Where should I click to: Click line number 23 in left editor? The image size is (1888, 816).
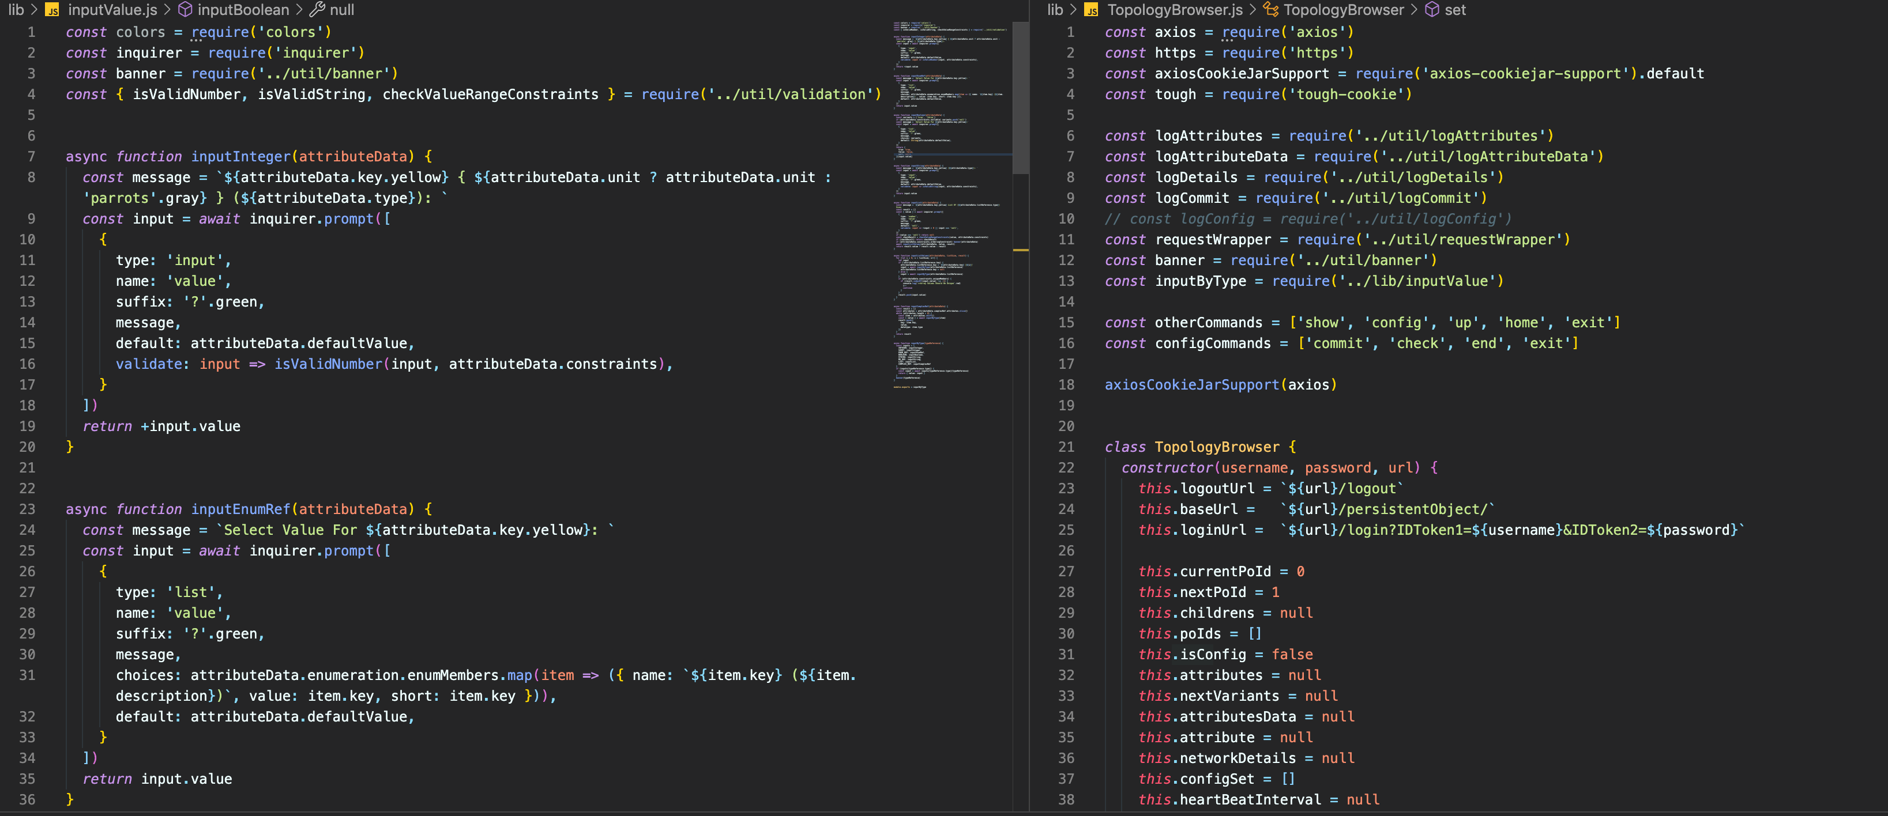27,508
